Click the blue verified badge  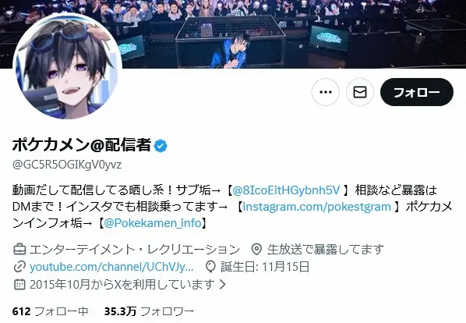(x=161, y=146)
